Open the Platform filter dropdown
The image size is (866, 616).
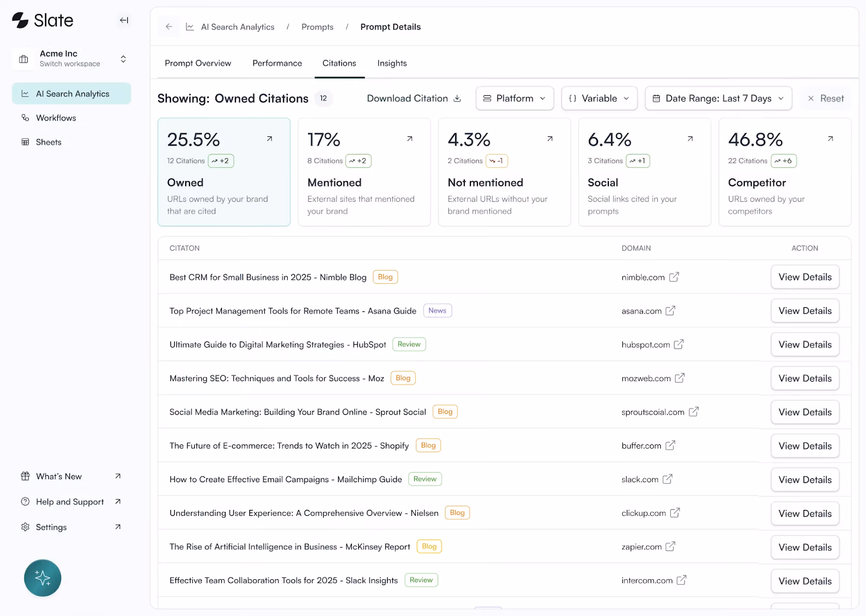(x=515, y=99)
